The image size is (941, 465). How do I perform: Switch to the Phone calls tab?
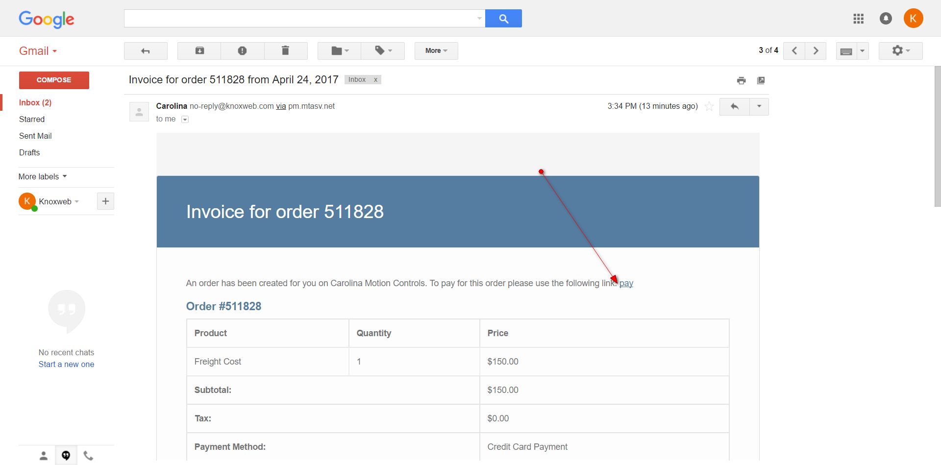(88, 456)
